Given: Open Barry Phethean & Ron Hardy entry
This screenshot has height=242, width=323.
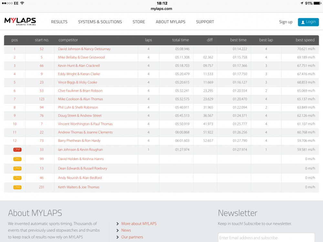Looking at the screenshot, I should 79,141.
